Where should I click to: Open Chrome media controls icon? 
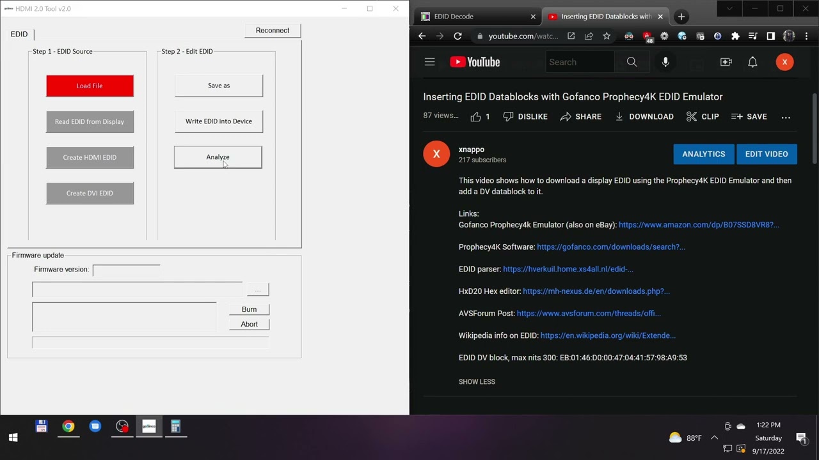pos(753,36)
